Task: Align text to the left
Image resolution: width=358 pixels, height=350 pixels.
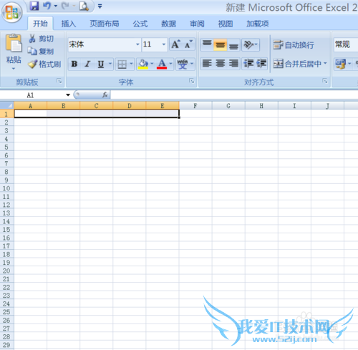Action: pos(207,64)
